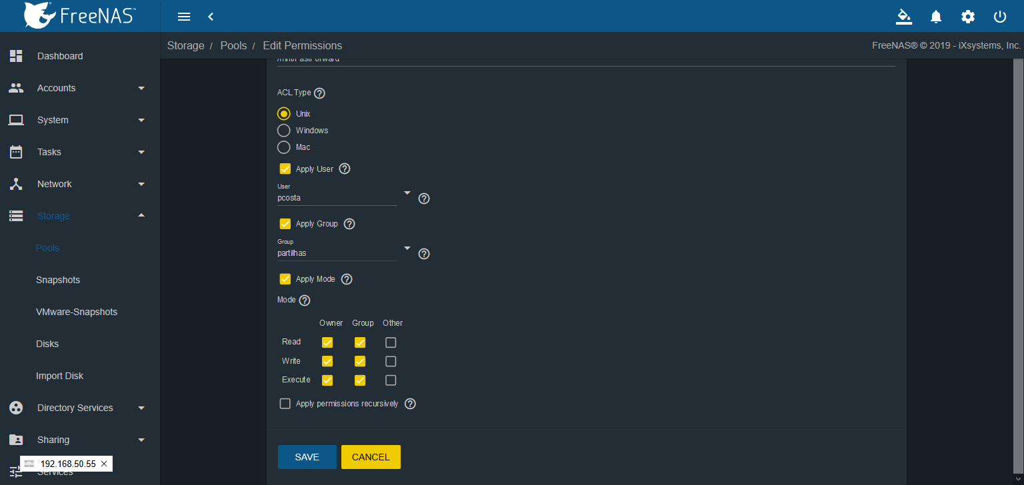
Task: Save the permission changes
Action: (x=307, y=457)
